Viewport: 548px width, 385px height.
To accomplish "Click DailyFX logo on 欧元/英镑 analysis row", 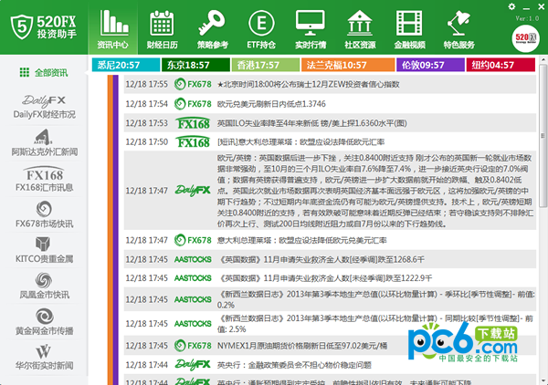I will click(x=193, y=191).
